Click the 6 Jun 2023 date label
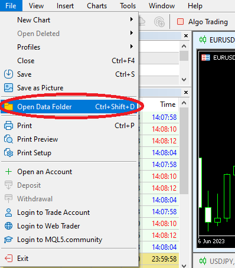Viewport: 235px width, 268px height. pos(211,241)
